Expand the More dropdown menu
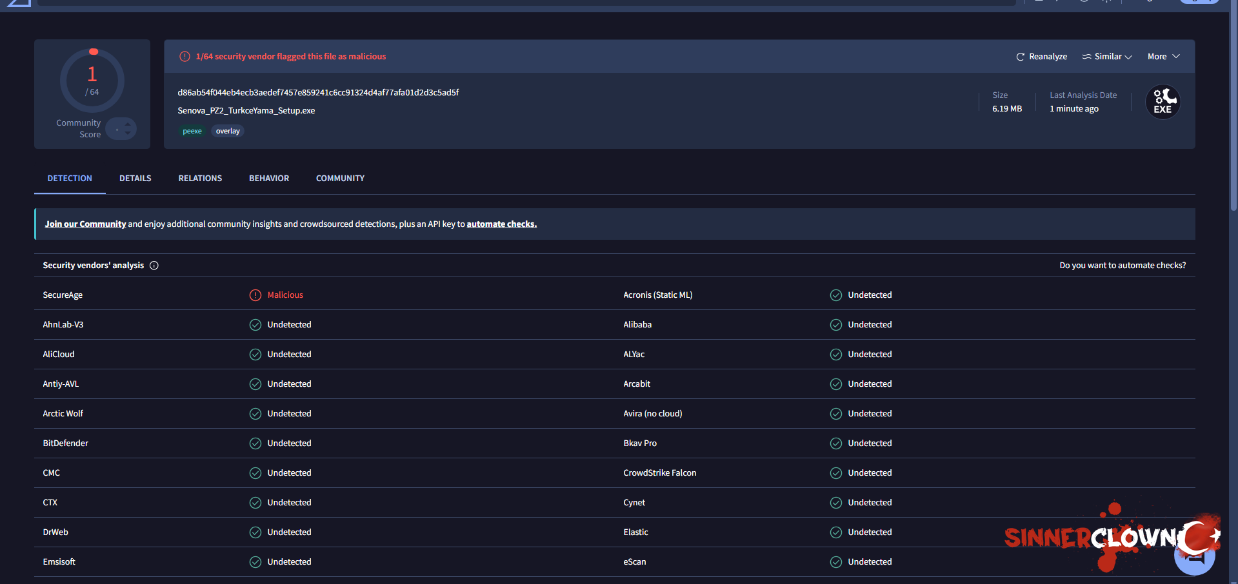This screenshot has width=1238, height=584. [1164, 57]
